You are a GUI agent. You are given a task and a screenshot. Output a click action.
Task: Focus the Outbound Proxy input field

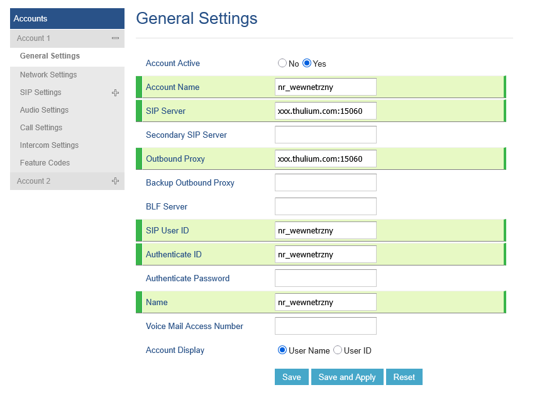[325, 159]
